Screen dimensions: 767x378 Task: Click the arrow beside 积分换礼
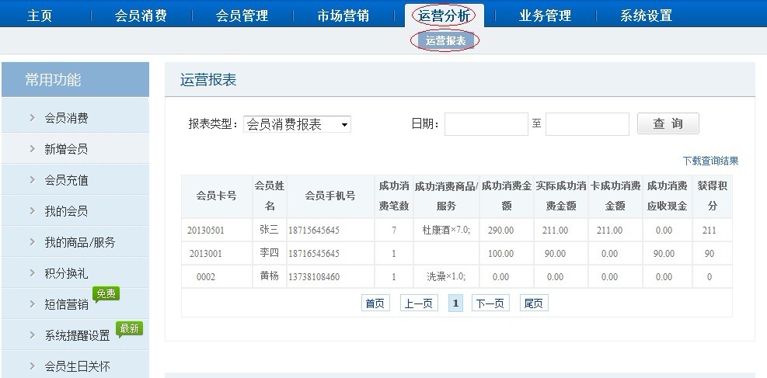coord(32,272)
